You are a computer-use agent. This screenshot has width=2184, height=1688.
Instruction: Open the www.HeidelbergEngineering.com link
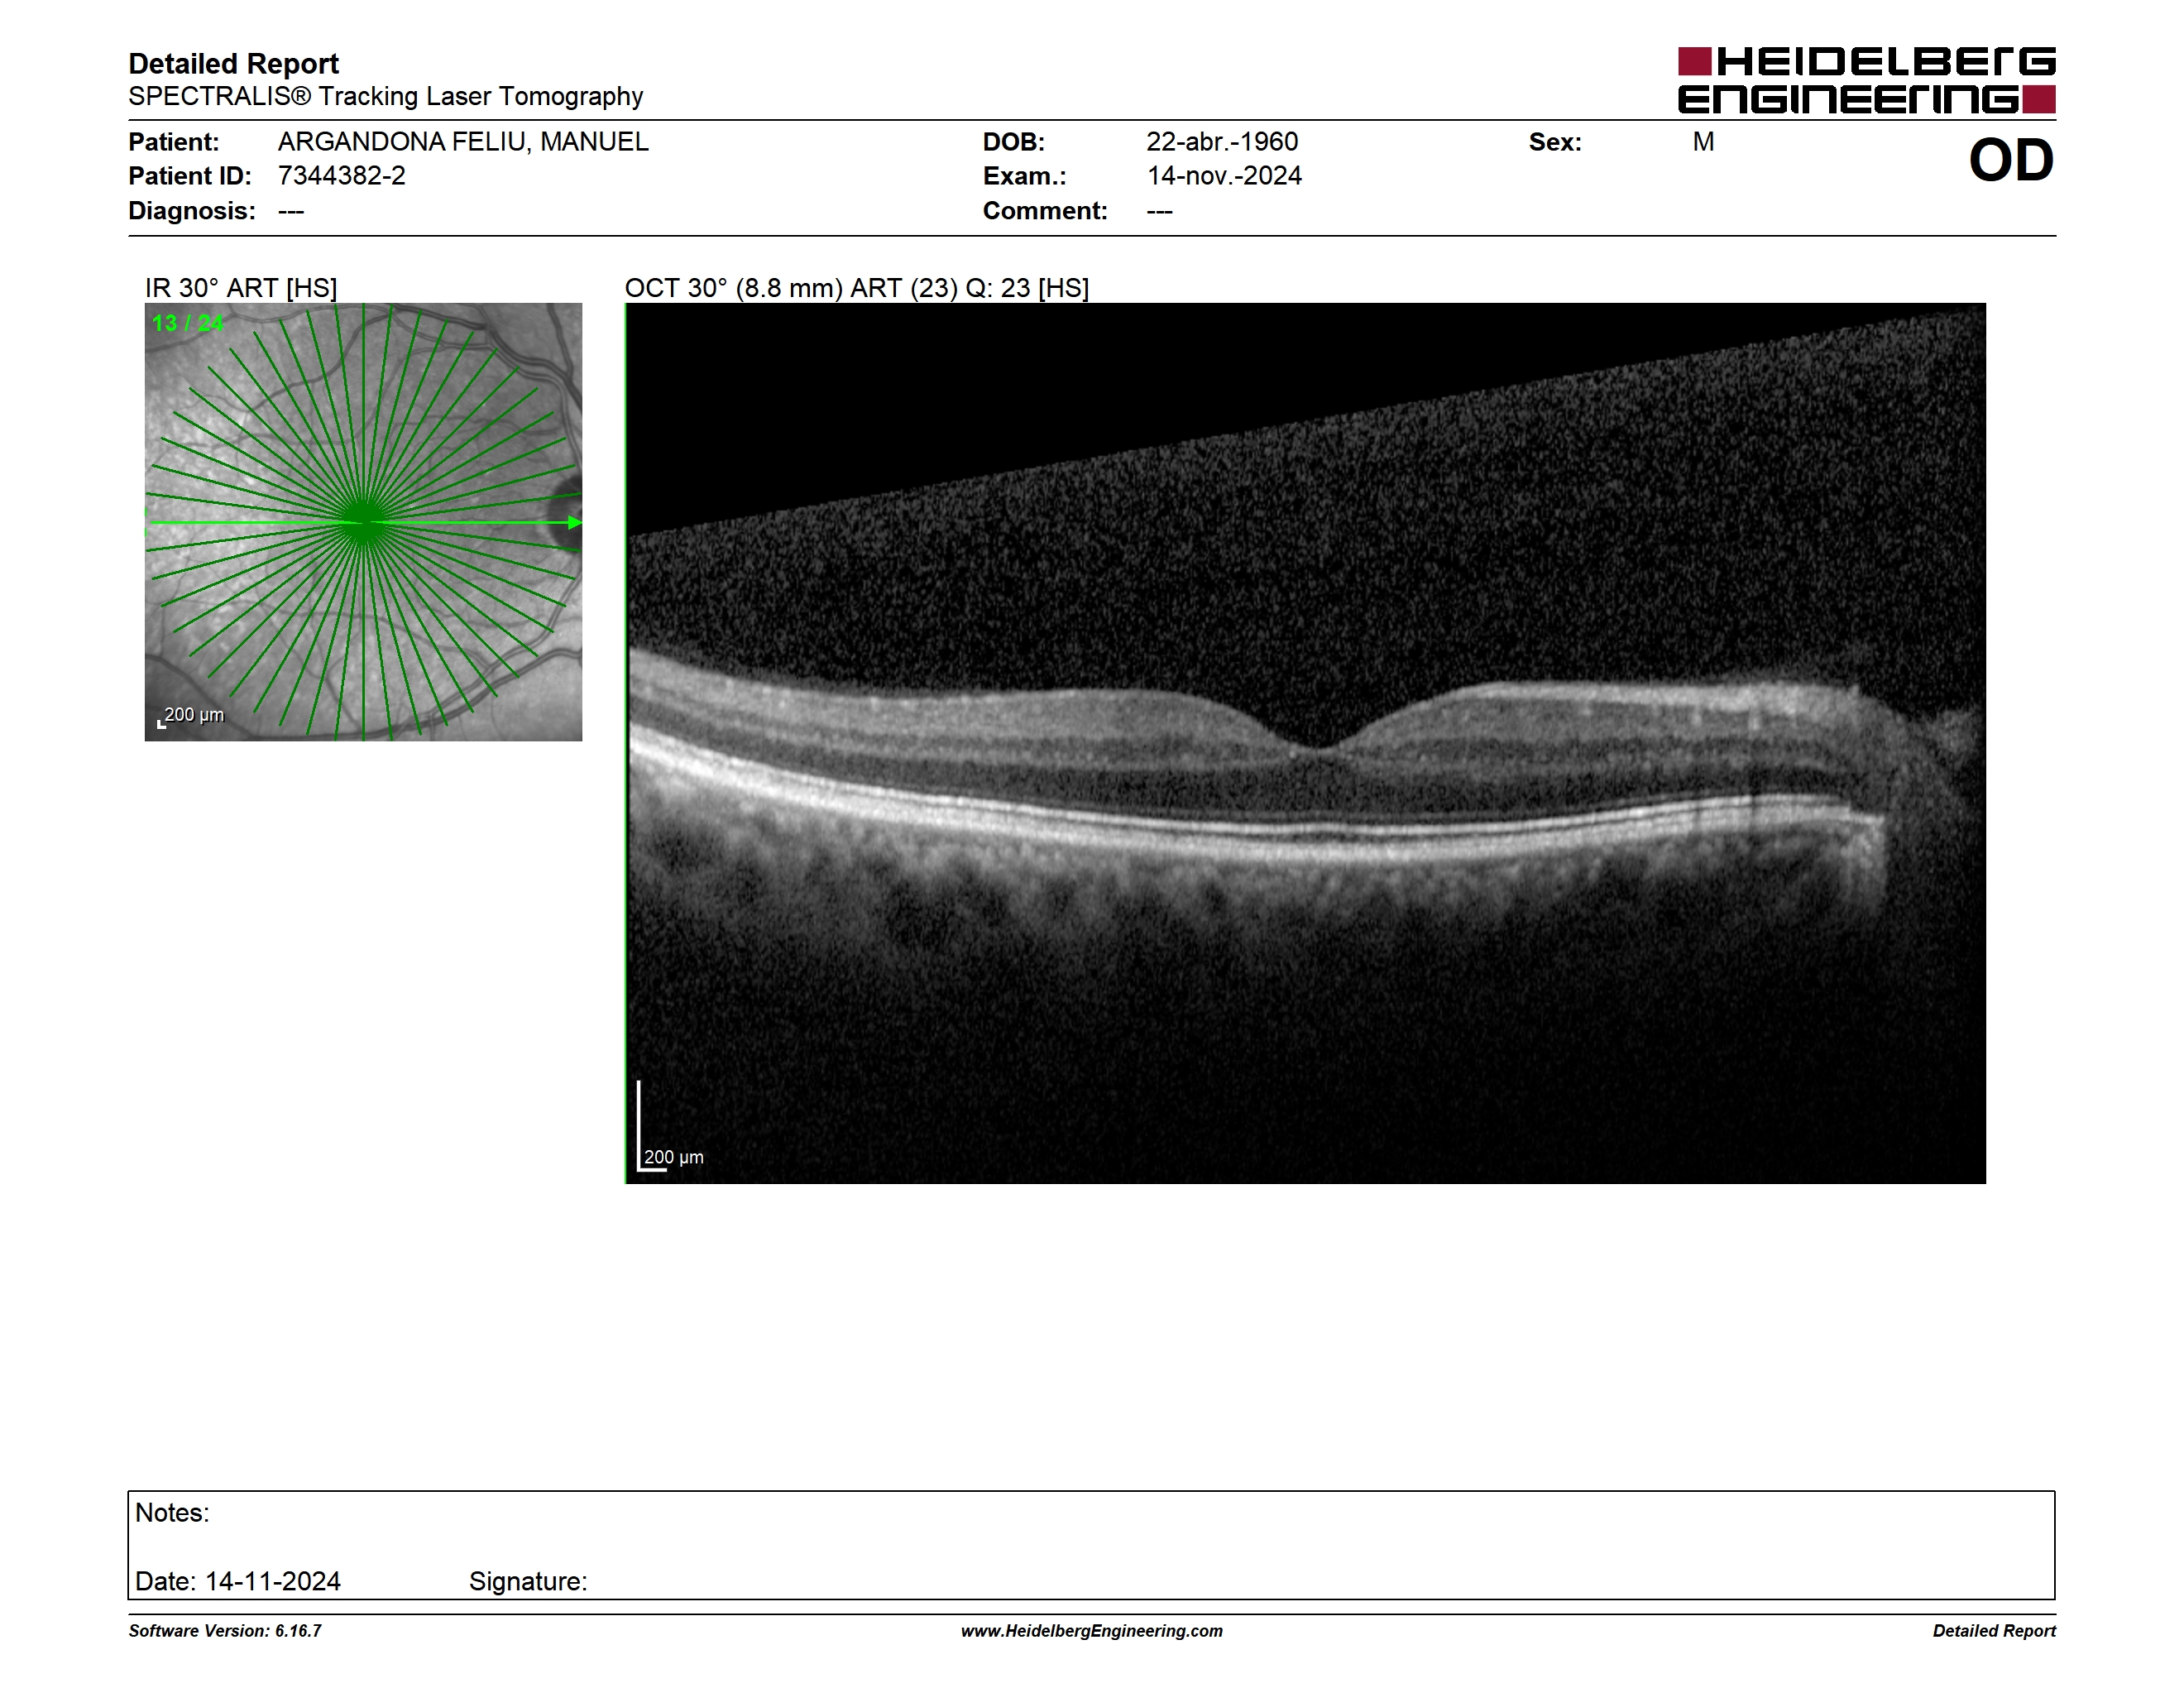(1092, 1631)
